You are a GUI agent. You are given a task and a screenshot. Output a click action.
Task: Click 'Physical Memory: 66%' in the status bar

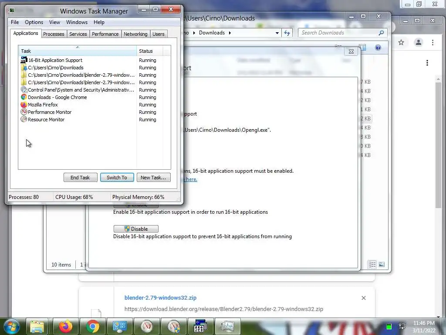tap(138, 197)
